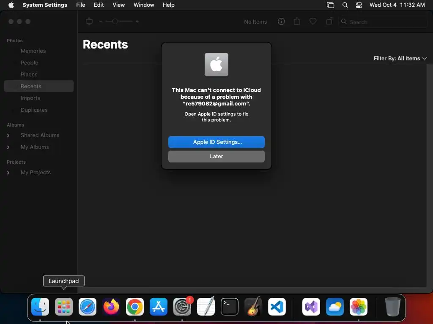Screen dimensions: 433x324
Task: Open the Help menu
Action: click(x=168, y=5)
